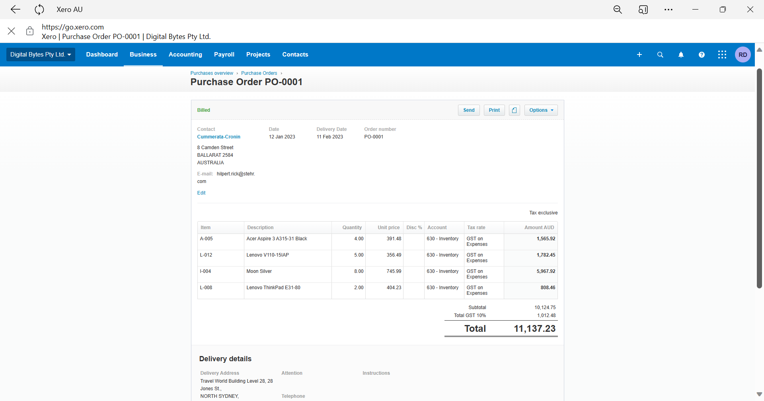This screenshot has height=401, width=764.
Task: Select the Quantity column header
Action: pos(352,228)
